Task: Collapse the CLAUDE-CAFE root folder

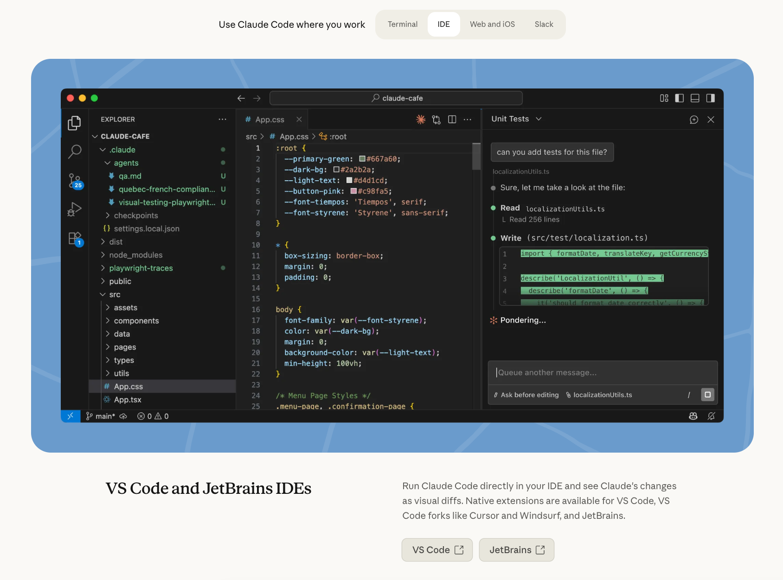Action: click(121, 136)
